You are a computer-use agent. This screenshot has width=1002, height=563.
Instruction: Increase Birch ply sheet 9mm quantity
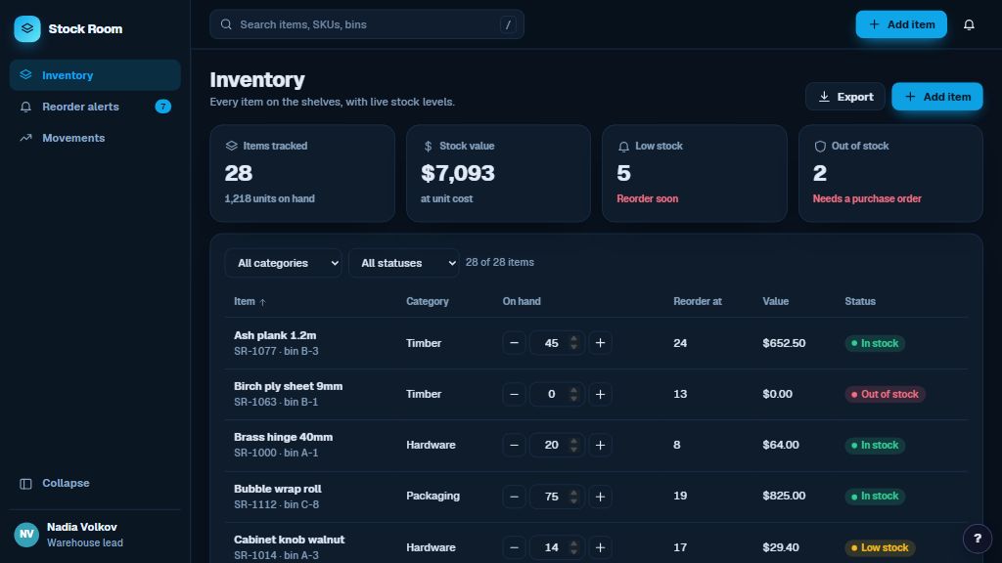600,394
